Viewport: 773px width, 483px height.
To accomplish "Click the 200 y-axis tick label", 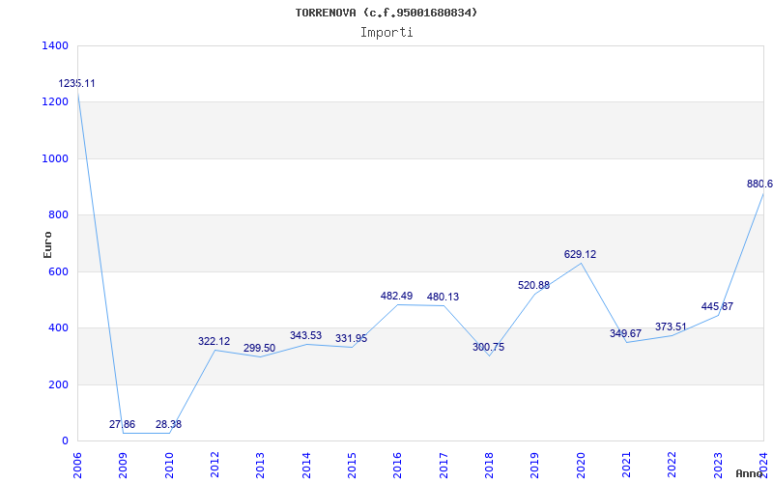I will [58, 384].
